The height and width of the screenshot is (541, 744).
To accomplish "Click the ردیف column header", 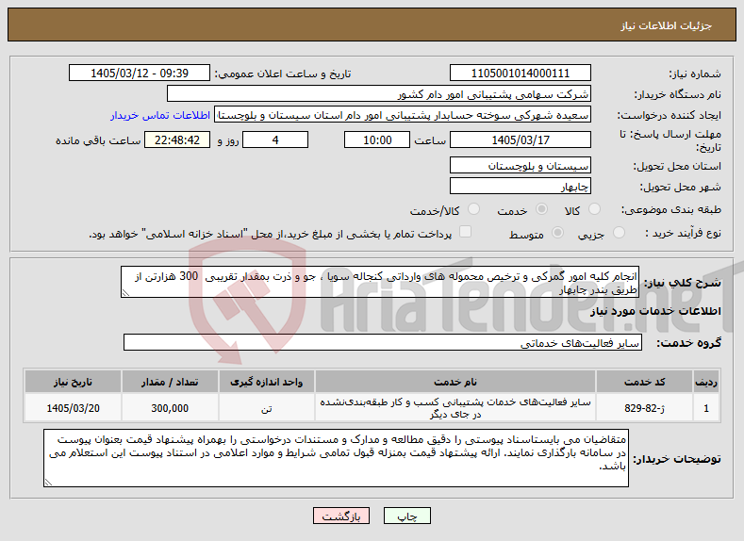I will point(706,382).
